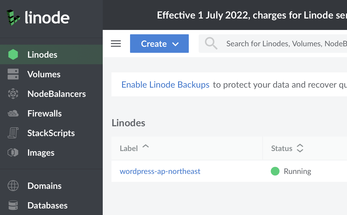Click the NodeBalancers icon in sidebar
Screen dimensions: 347x215
tap(13, 94)
